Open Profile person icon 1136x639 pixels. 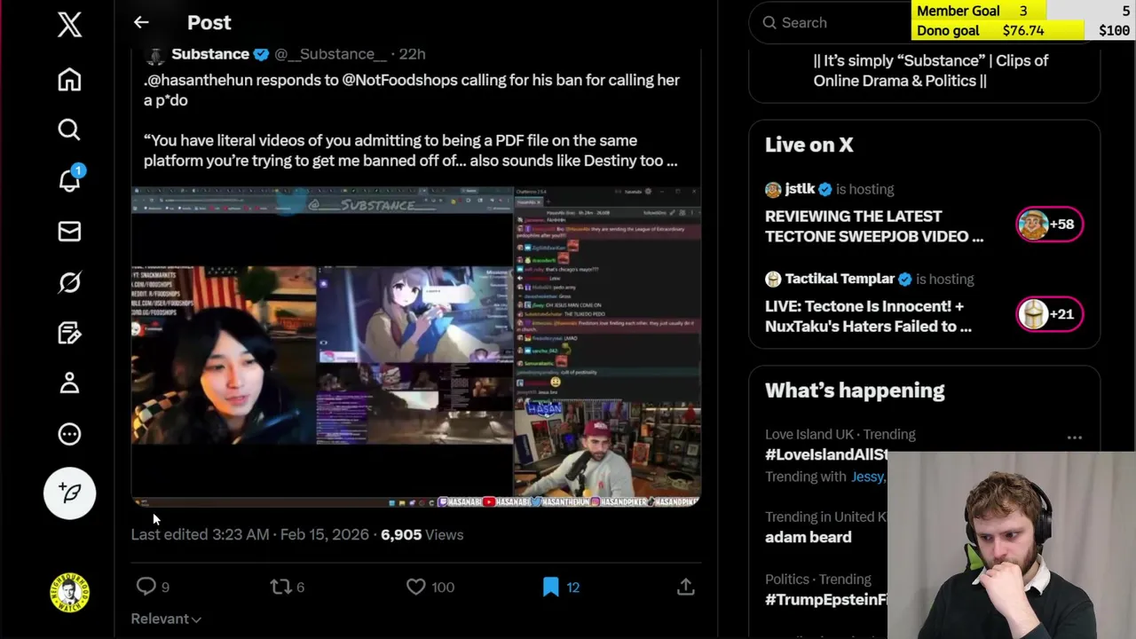click(69, 383)
